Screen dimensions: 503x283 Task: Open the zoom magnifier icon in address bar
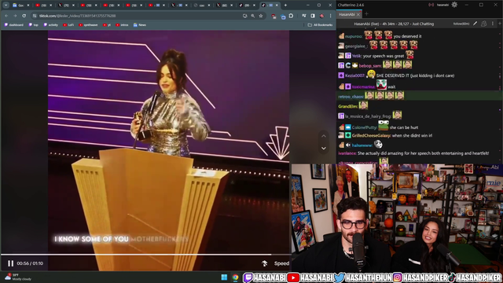click(253, 16)
